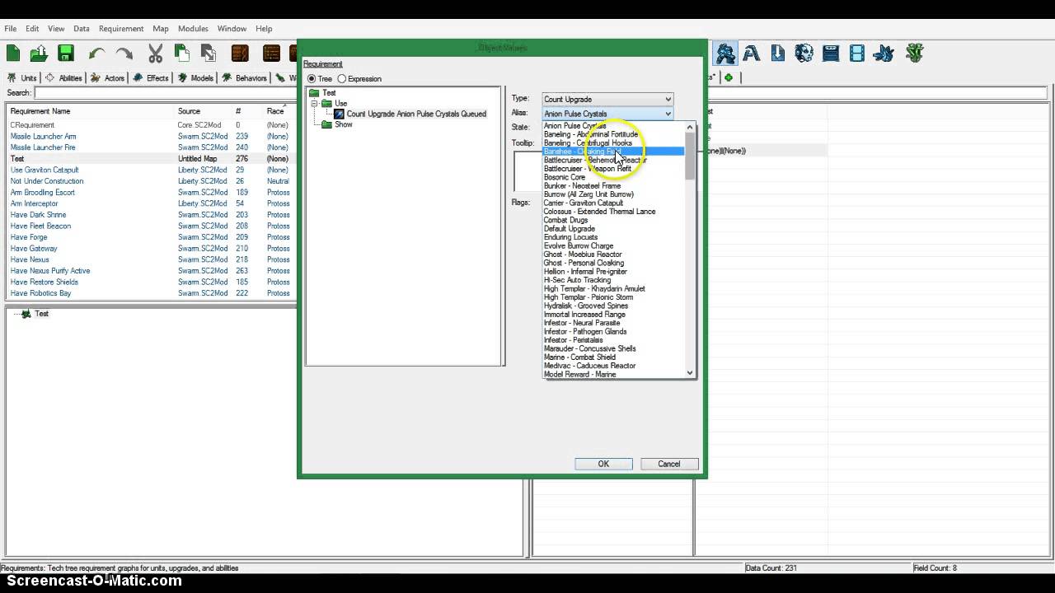Select Use Graviton Catapult requirement row
Image resolution: width=1055 pixels, height=593 pixels.
point(151,170)
